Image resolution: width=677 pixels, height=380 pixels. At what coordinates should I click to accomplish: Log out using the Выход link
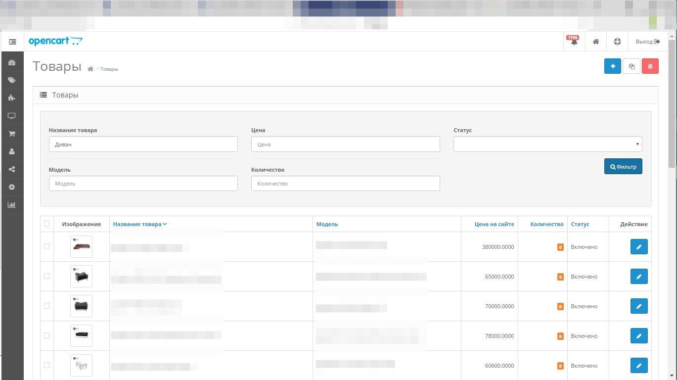[648, 42]
